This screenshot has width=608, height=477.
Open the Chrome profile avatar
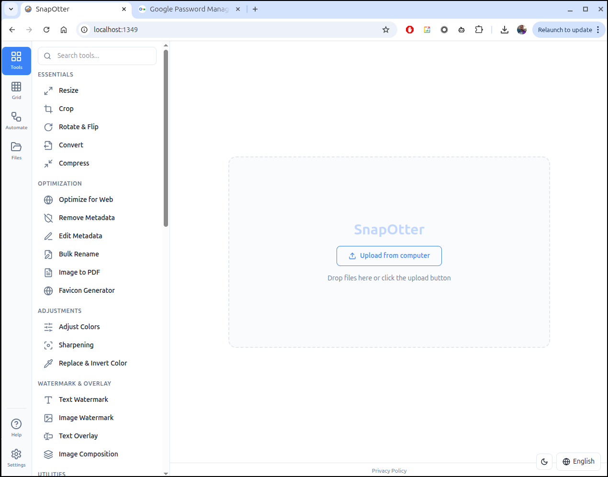tap(522, 30)
